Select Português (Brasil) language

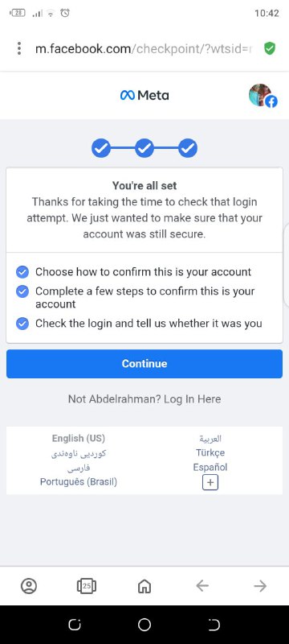pos(79,481)
